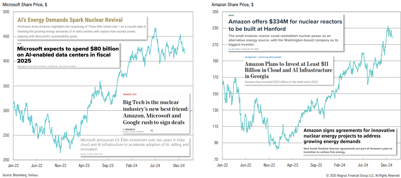
Task: Click the Amazon $11 Billion Georgia investment headline
Action: [x=289, y=70]
